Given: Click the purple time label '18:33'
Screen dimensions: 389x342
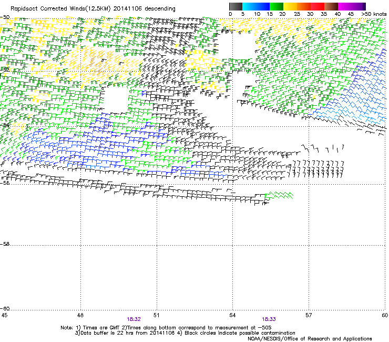Looking at the screenshot, I should coord(269,319).
